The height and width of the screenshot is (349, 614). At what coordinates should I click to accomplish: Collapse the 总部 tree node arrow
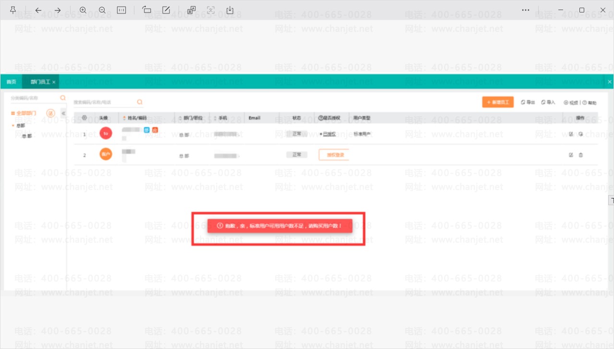tap(13, 126)
